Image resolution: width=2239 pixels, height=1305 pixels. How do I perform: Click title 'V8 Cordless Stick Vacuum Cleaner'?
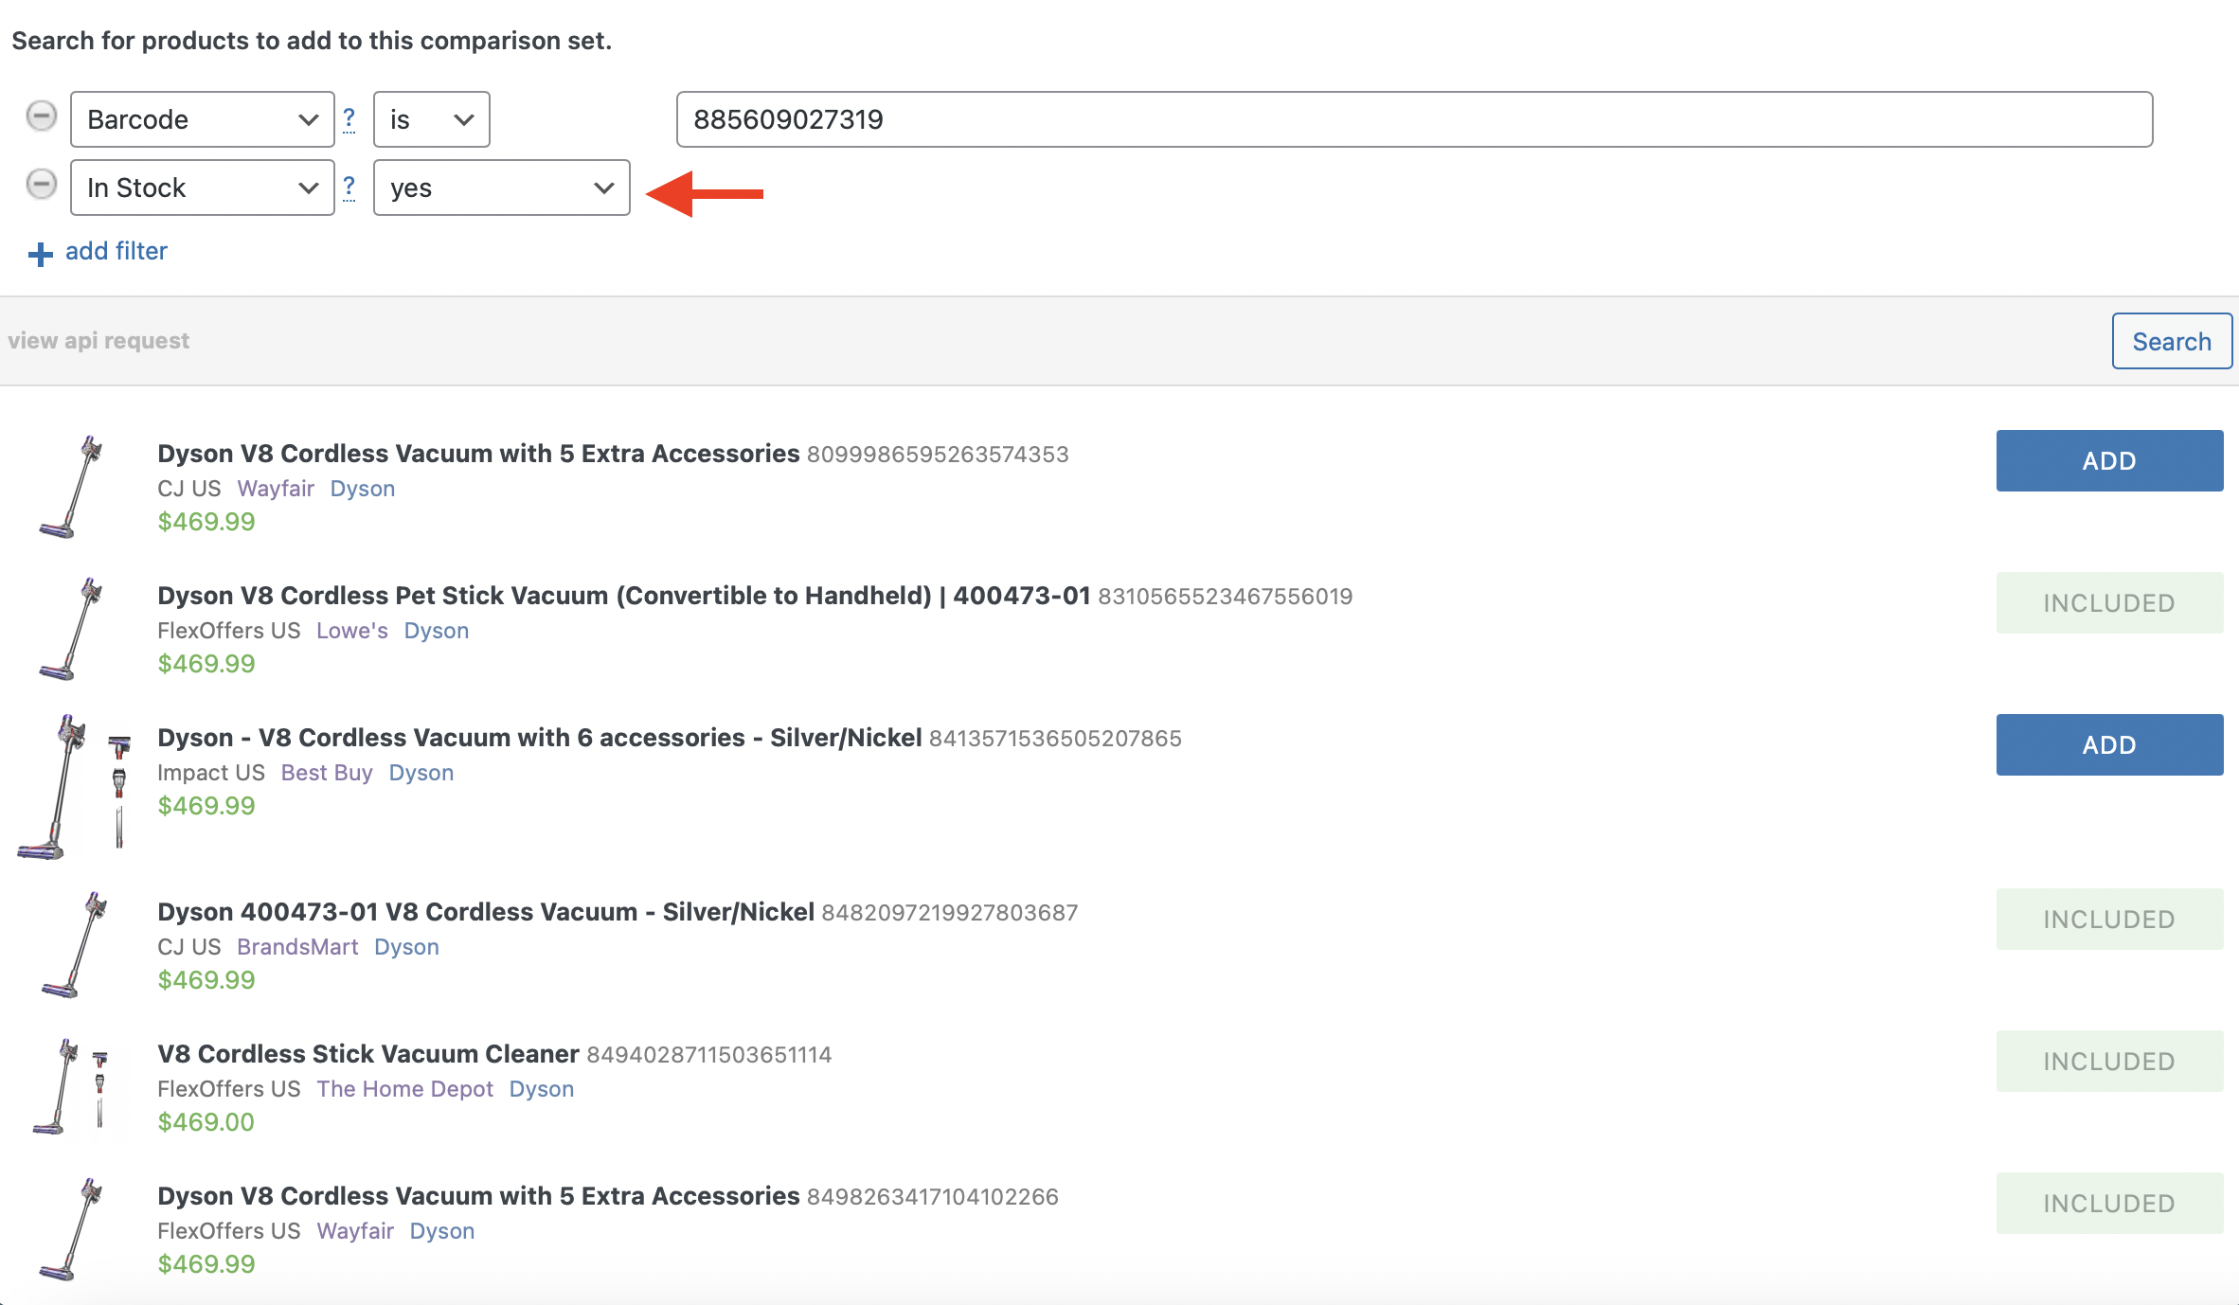coord(368,1054)
